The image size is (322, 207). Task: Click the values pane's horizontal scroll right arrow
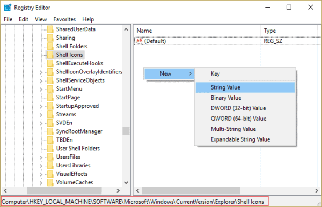click(317, 190)
